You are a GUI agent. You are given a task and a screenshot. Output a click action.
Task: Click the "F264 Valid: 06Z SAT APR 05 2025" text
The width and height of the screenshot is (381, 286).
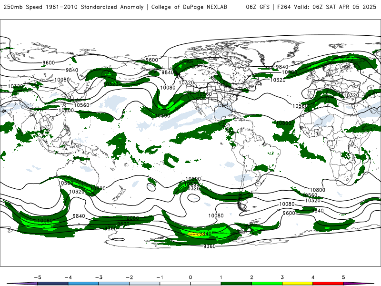point(327,7)
